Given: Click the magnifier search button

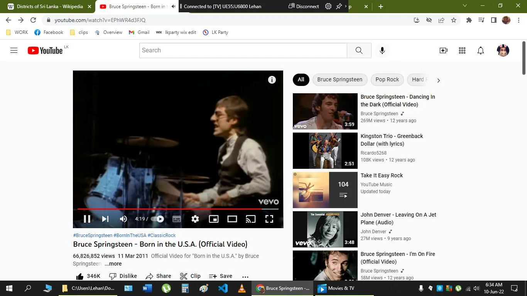Looking at the screenshot, I should (x=359, y=50).
